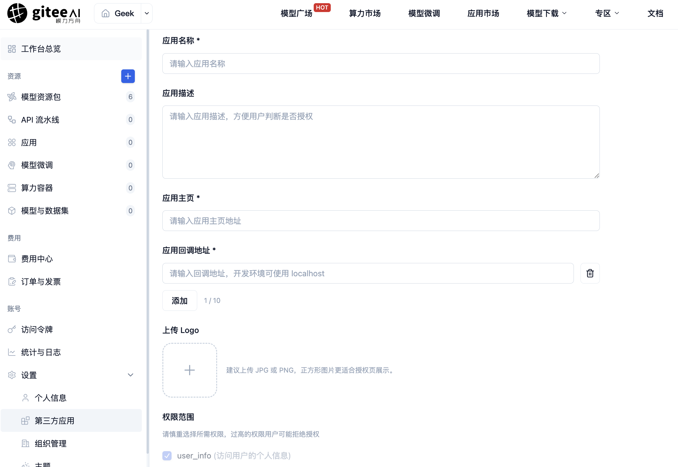Go to 算力市场 in the top navigation
Screen dimensions: 678x467
pos(365,13)
